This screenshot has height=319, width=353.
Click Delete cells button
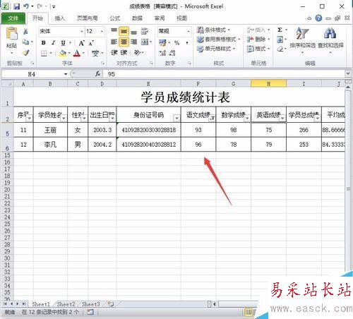[x=258, y=40]
